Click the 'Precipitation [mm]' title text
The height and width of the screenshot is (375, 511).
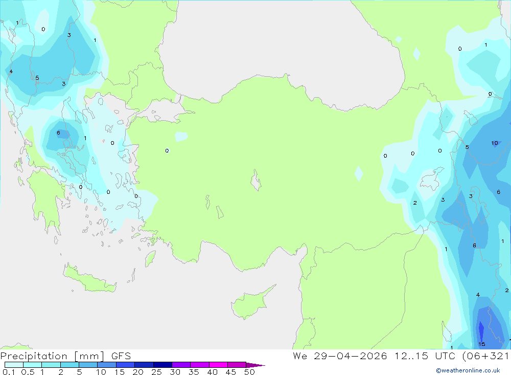pos(53,356)
